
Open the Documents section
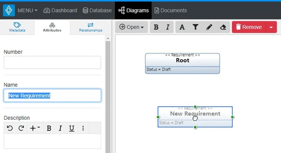170,10
